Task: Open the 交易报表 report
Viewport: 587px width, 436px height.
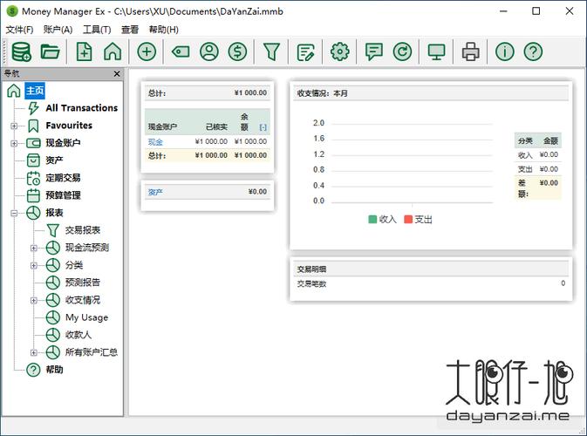Action: coord(82,230)
